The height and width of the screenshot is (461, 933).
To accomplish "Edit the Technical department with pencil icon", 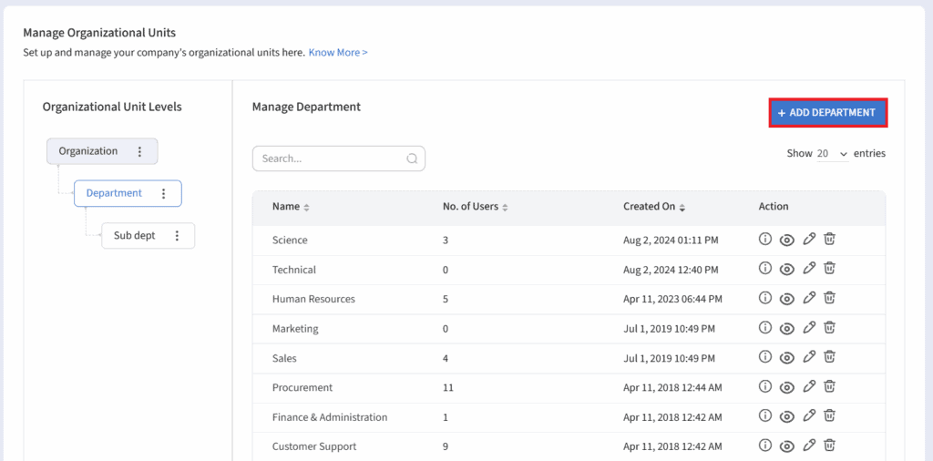I will point(808,269).
